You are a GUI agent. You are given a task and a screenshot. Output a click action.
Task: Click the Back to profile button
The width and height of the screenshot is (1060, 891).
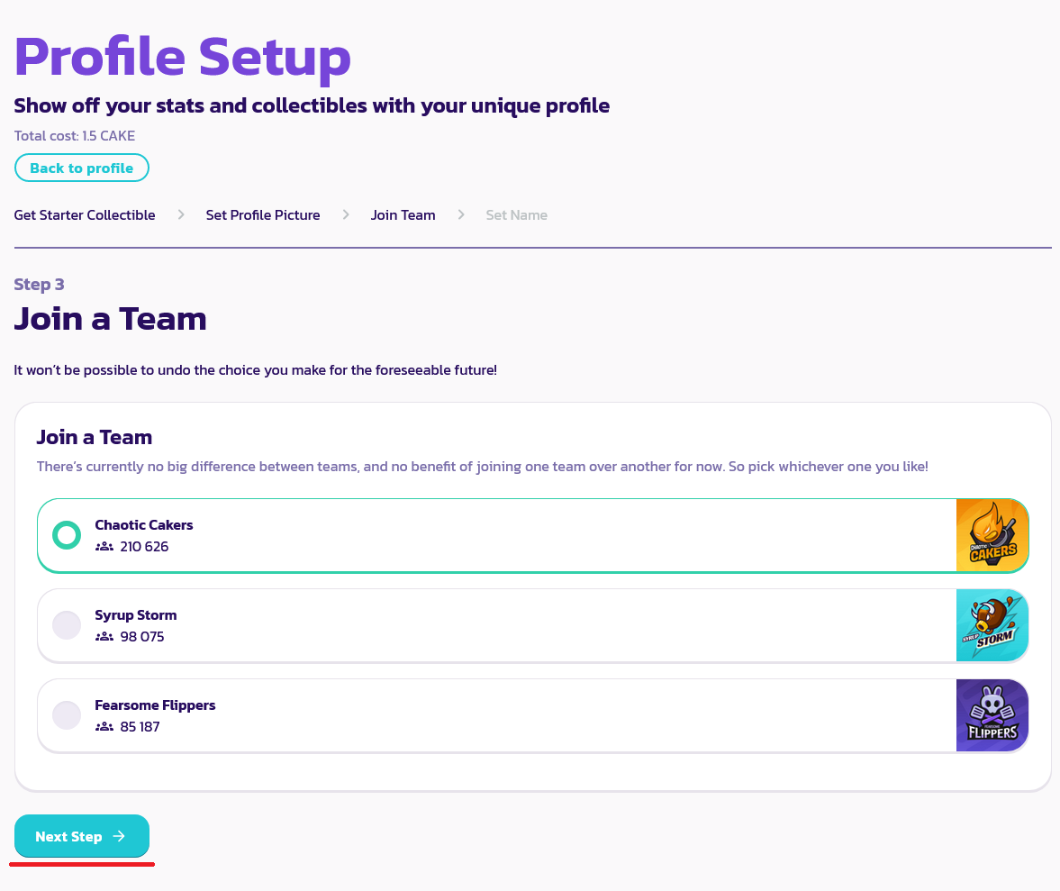click(81, 168)
